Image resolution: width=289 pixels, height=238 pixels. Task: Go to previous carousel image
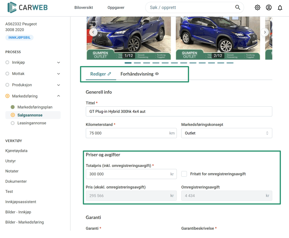tap(93, 32)
